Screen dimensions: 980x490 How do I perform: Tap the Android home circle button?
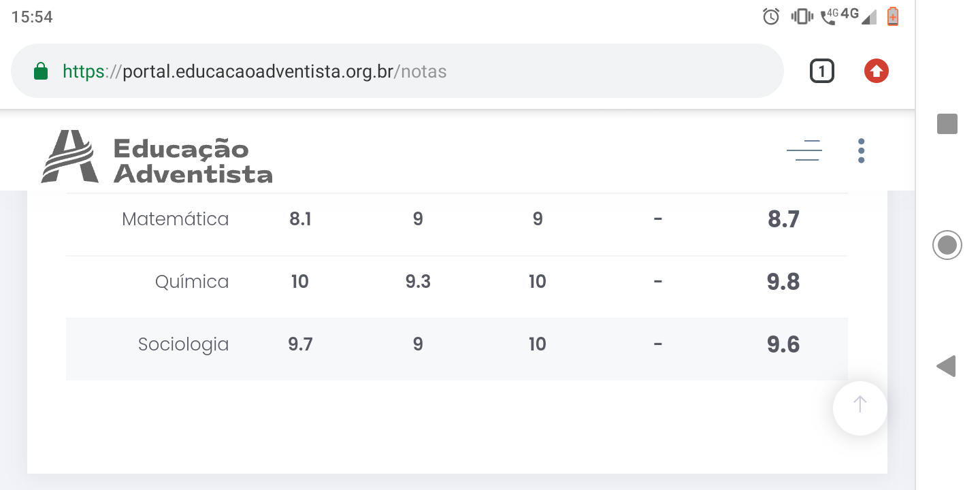point(947,245)
